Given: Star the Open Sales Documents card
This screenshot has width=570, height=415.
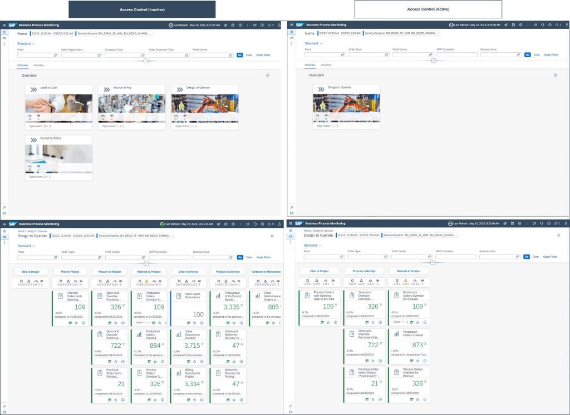Looking at the screenshot, I should (194, 323).
